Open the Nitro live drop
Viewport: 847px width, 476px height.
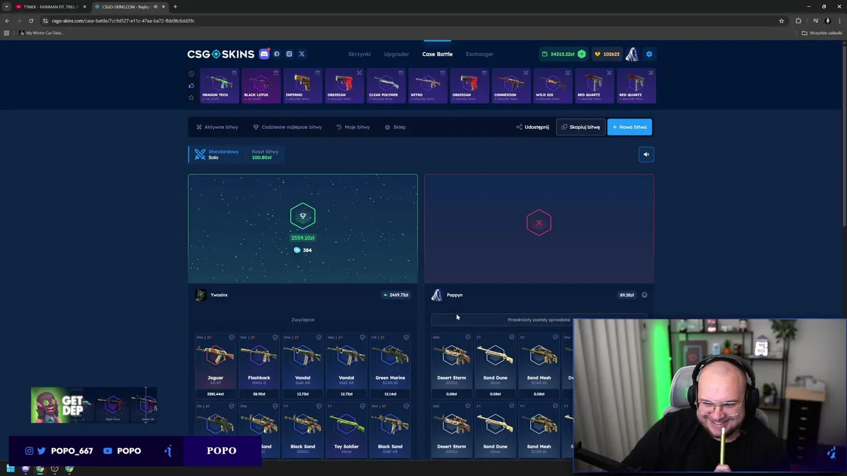click(x=427, y=86)
